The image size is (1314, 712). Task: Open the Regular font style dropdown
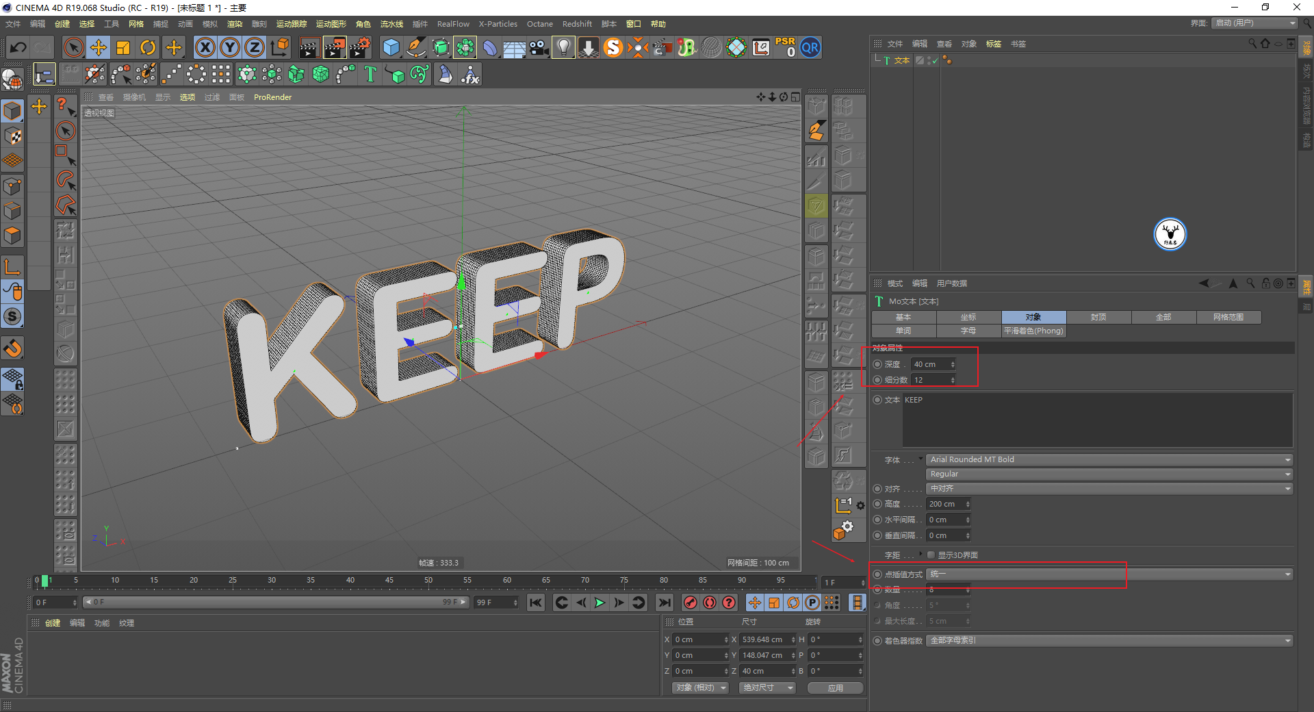click(x=1109, y=474)
